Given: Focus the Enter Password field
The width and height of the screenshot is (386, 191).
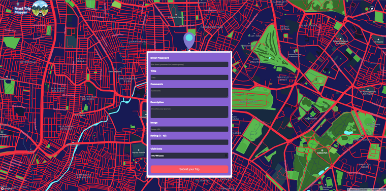Looking at the screenshot, I should click(189, 64).
